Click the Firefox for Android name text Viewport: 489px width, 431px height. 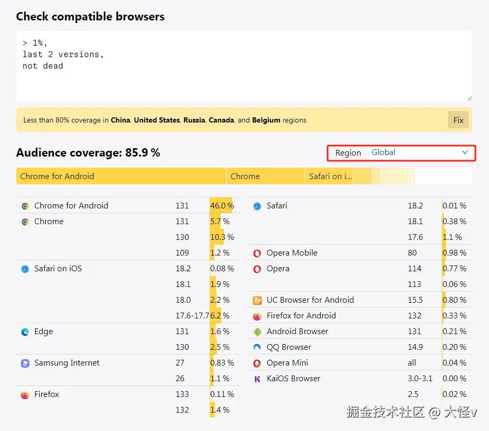pyautogui.click(x=301, y=316)
